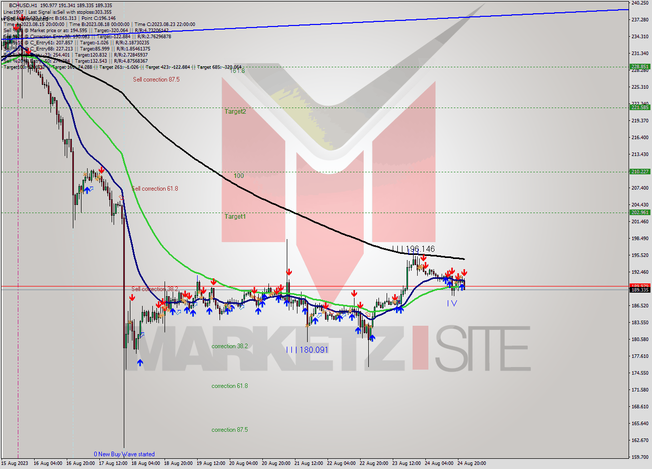Image resolution: width=652 pixels, height=469 pixels.
Task: Click the 231.340 price axis value
Action: point(640,54)
